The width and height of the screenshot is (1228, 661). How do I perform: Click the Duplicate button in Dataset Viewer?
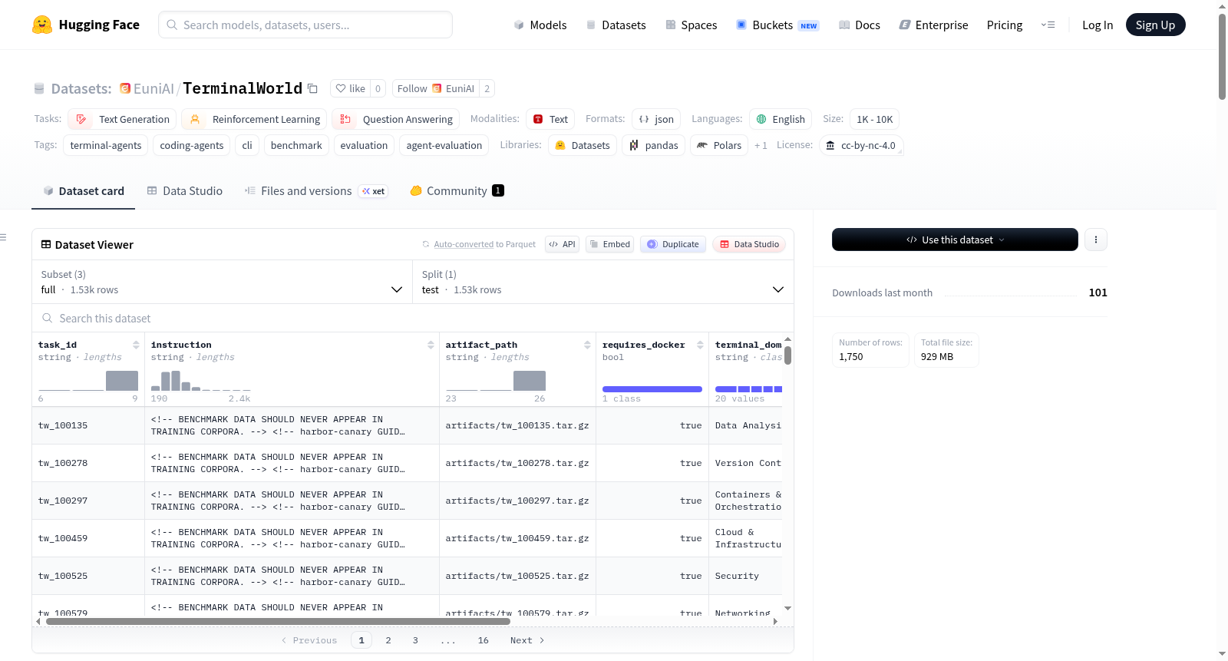(673, 244)
